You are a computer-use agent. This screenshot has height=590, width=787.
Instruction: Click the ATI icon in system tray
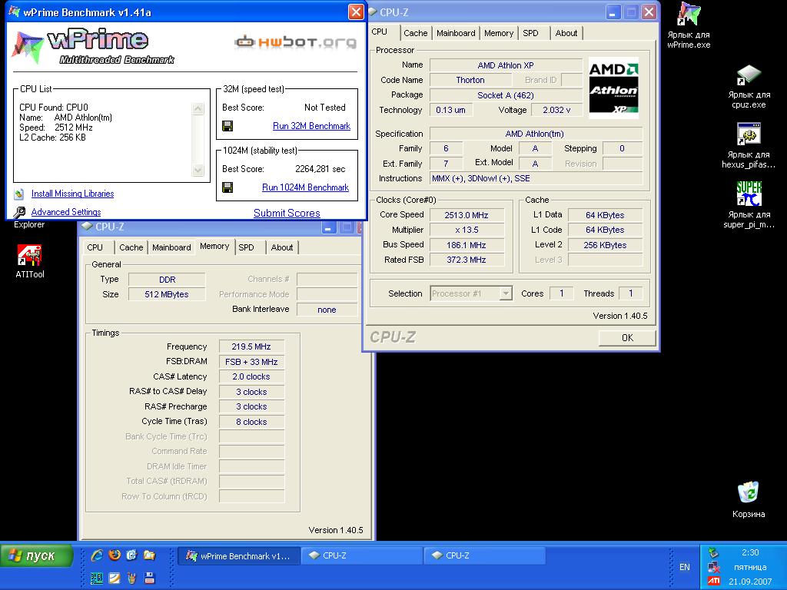click(x=714, y=581)
